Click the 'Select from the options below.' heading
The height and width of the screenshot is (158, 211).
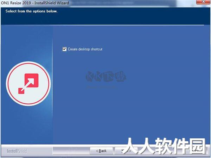pyautogui.click(x=32, y=11)
